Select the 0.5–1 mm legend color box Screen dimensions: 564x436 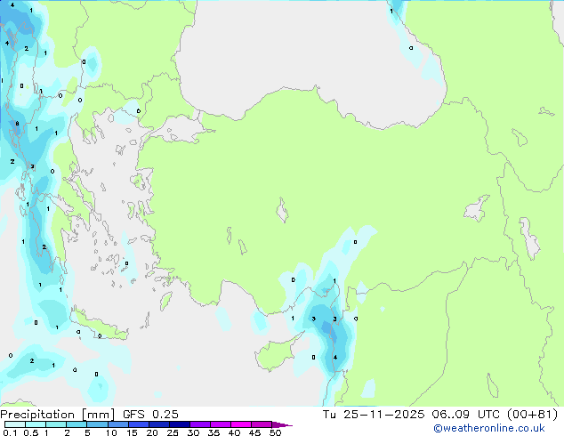click(x=36, y=424)
